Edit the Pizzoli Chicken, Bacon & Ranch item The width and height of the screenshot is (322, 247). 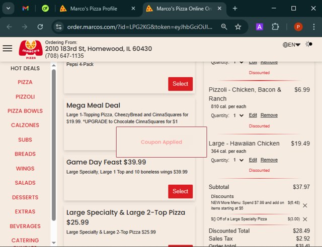tap(253, 115)
